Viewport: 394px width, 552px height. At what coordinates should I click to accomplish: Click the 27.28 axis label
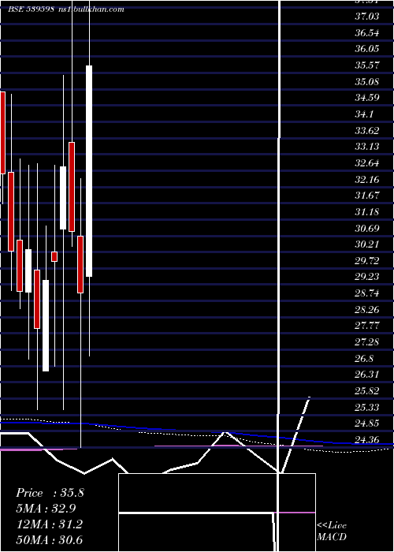(x=367, y=342)
